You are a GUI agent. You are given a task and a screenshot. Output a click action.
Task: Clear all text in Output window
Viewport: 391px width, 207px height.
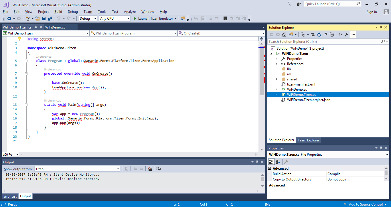tap(150, 169)
